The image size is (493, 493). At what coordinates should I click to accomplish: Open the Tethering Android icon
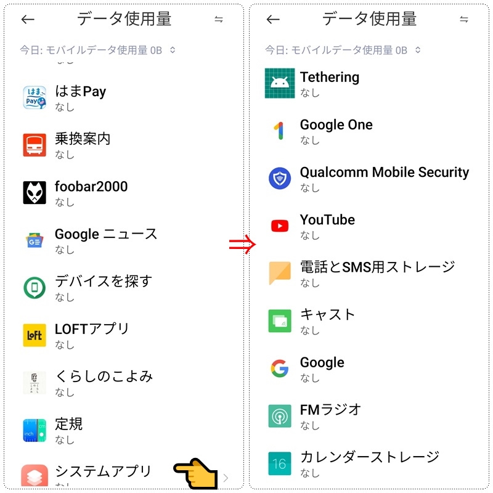coord(280,83)
